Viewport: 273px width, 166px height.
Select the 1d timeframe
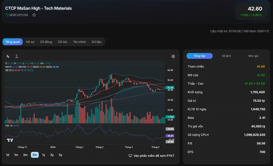[x=7, y=155]
